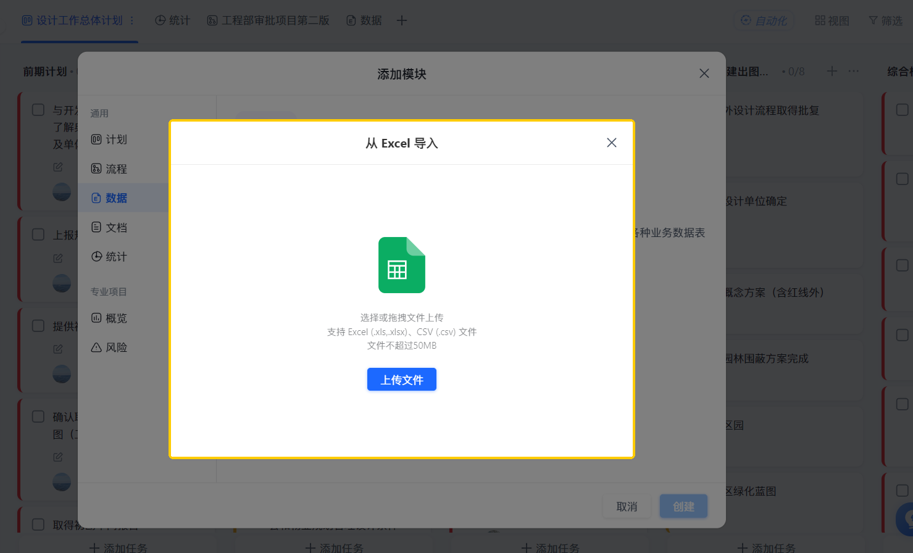Click the 0/8 progress indicator
Screen dimensions: 913x553
pyautogui.click(x=795, y=71)
